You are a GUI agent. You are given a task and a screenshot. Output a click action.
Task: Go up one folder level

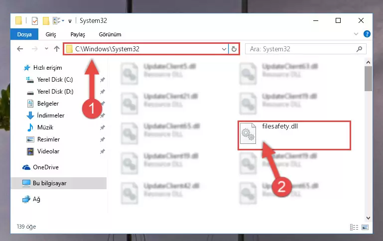pos(57,49)
